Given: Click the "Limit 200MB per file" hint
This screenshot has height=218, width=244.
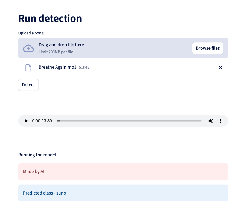Looking at the screenshot, I should coord(56,52).
